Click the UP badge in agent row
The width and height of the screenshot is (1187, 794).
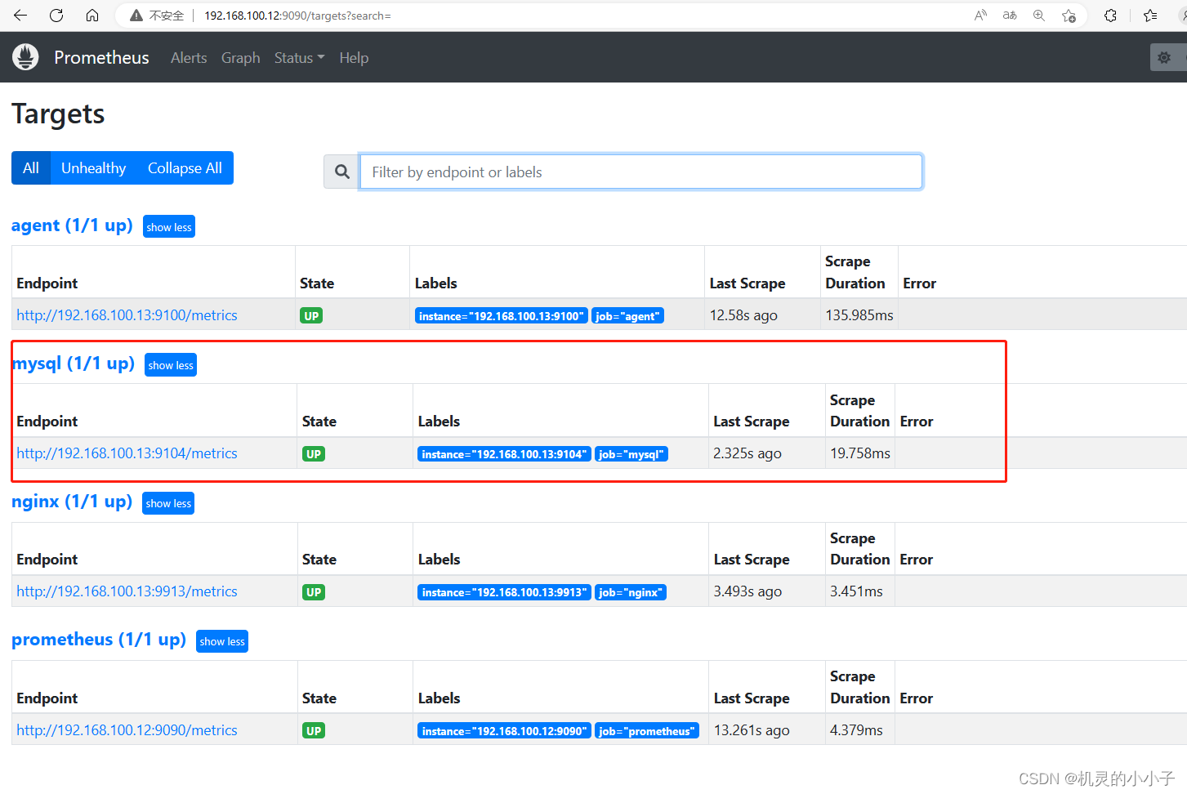[x=311, y=315]
